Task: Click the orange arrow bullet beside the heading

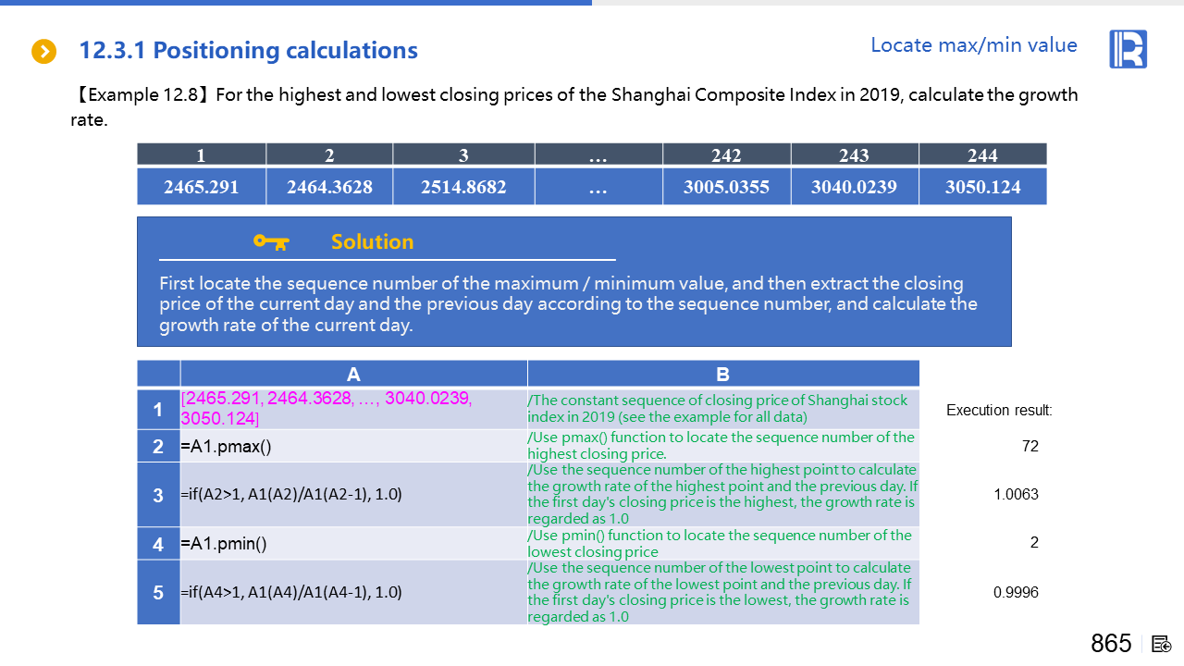Action: [x=43, y=52]
